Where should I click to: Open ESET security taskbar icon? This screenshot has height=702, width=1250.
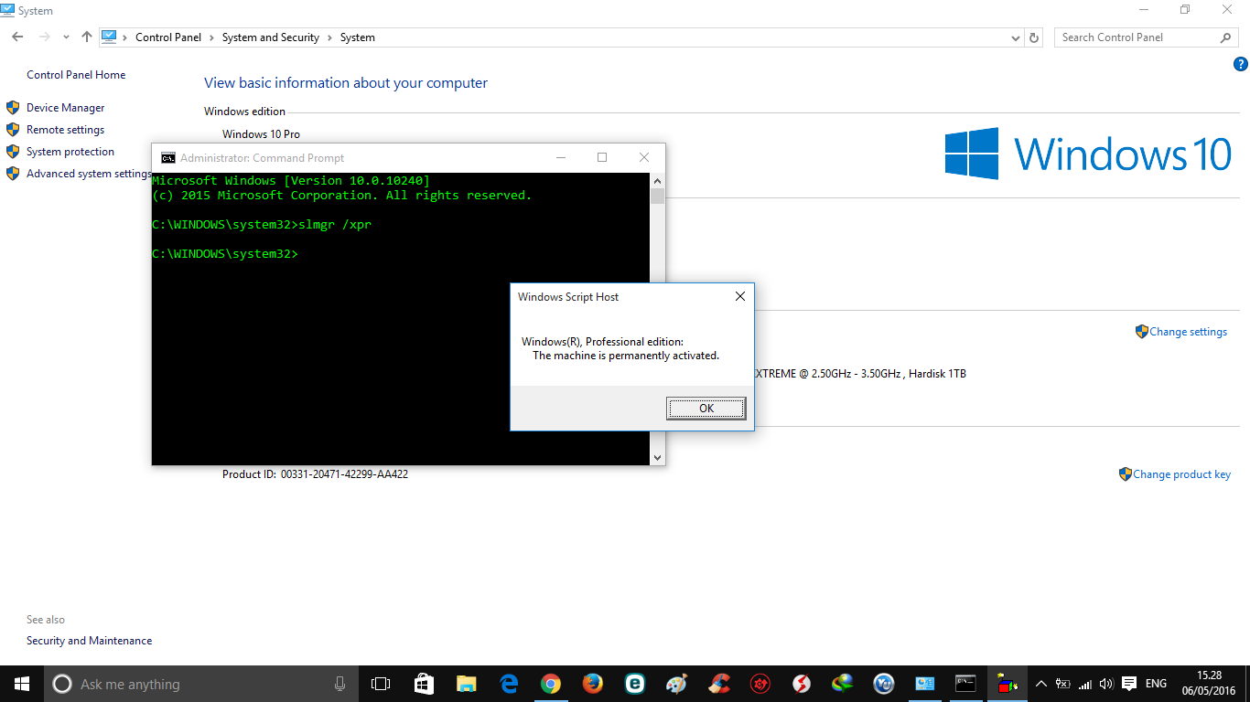point(635,684)
